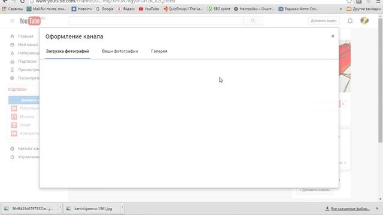
Task: Open the YouTube bookmark
Action: (149, 9)
